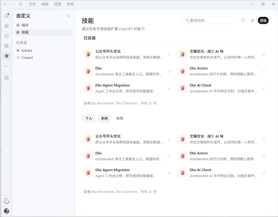Open the 视图 menu
Screen dimensions: 278x217
click(x=58, y=4)
